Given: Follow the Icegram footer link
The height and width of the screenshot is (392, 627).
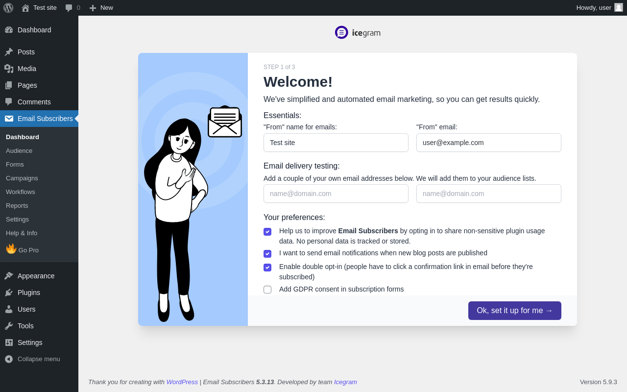Looking at the screenshot, I should pos(345,382).
